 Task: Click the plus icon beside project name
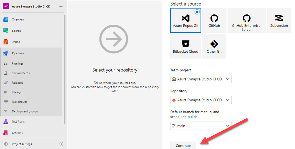click(x=61, y=6)
